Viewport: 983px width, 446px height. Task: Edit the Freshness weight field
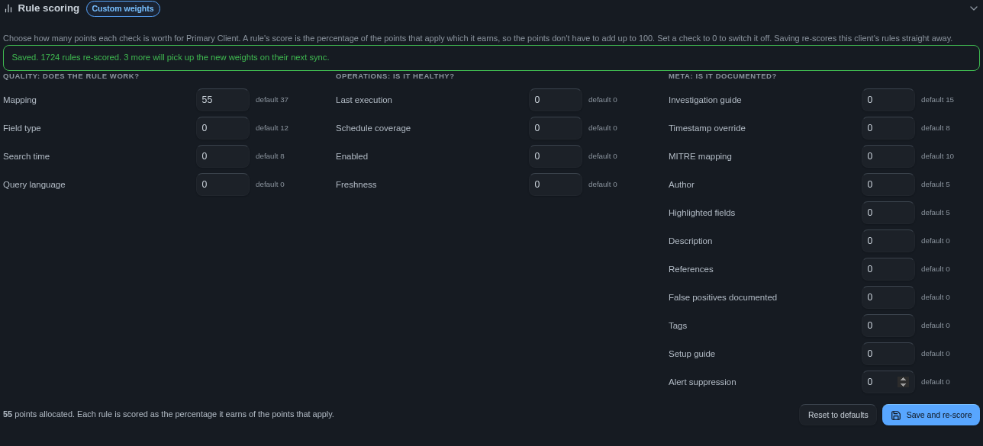pyautogui.click(x=556, y=184)
